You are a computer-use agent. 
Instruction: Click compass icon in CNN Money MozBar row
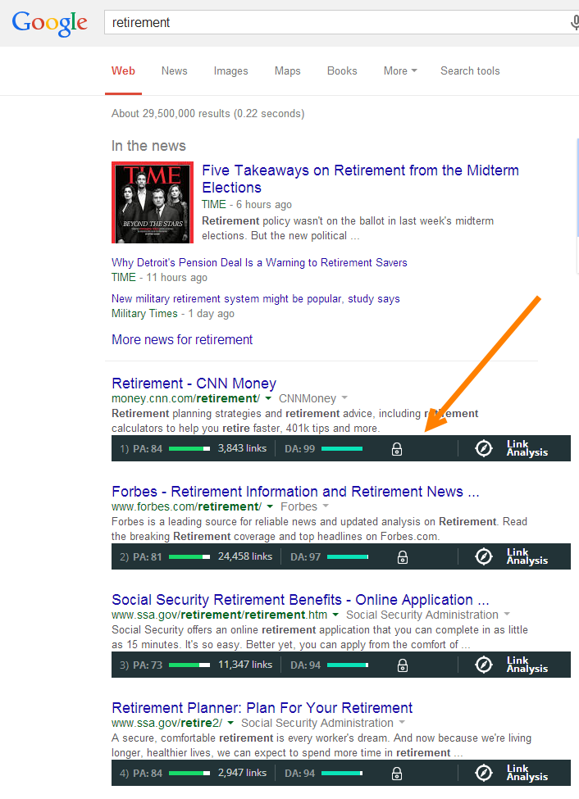(x=484, y=448)
